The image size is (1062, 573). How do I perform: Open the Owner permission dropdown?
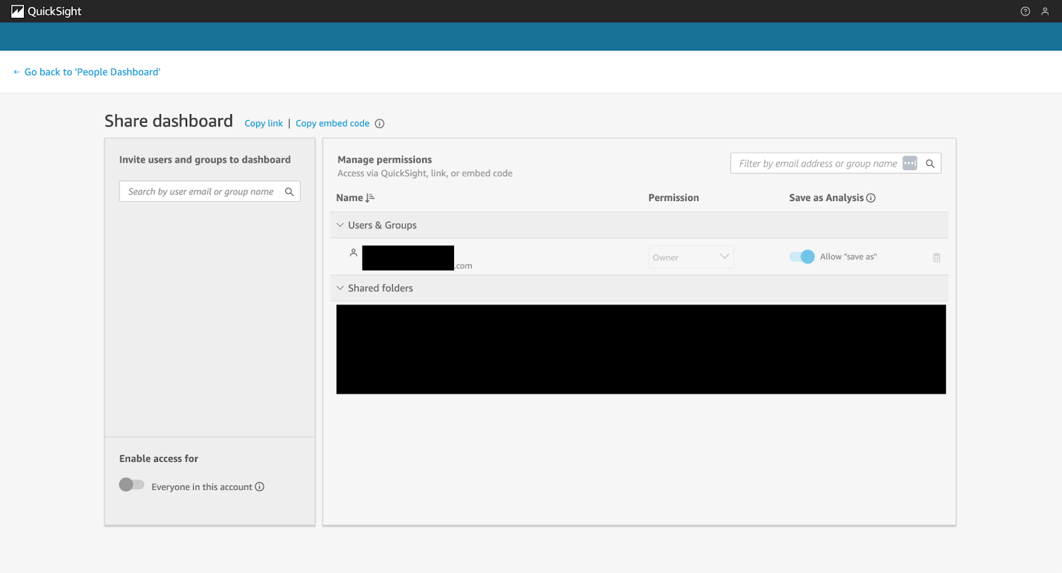[691, 257]
